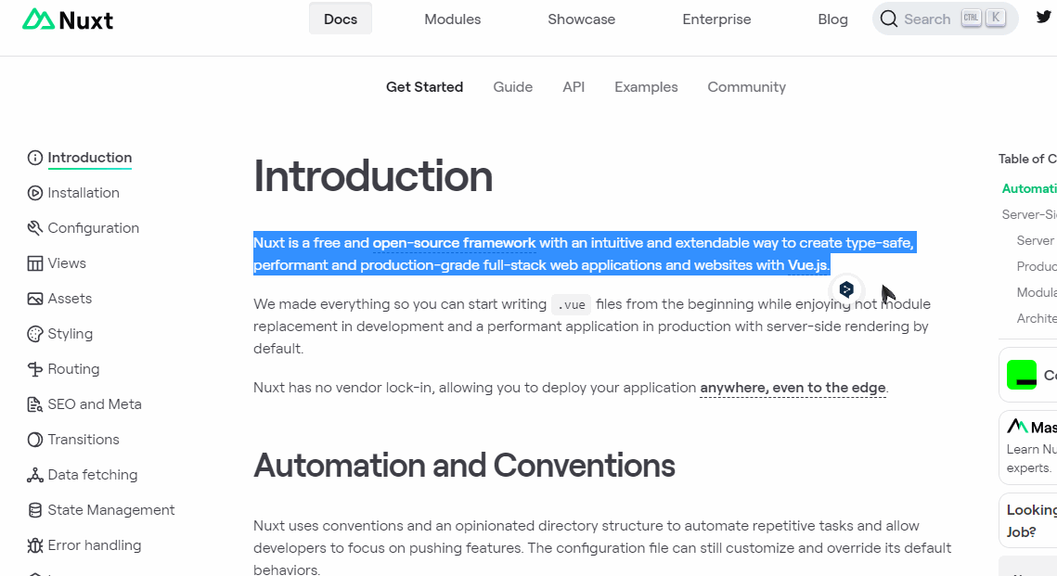Click the Views layout icon in the sidebar
Screen dimensions: 1057x576
(x=35, y=263)
